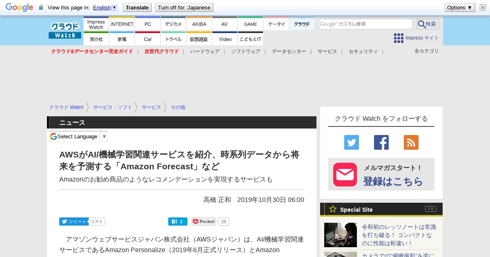Image resolution: width=490 pixels, height=257 pixels.
Task: Click 登録はこちら registration link
Action: pyautogui.click(x=393, y=182)
